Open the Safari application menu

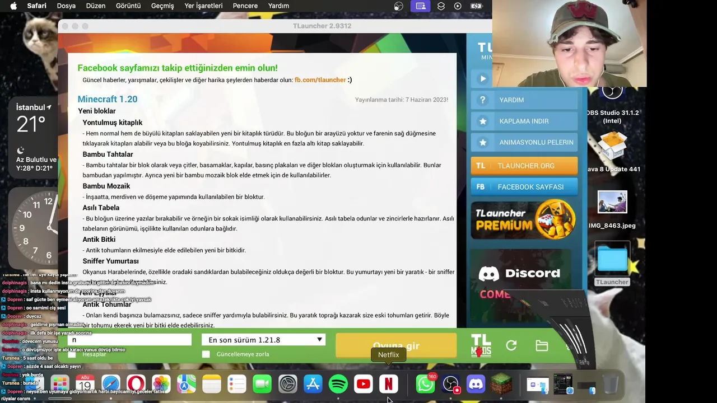[x=37, y=6]
